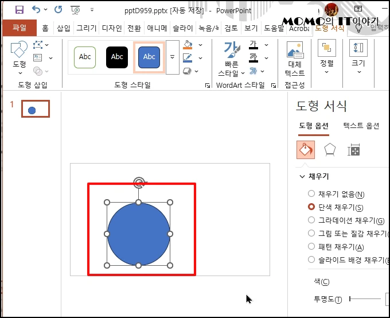This screenshot has height=318, width=390.
Task: Apply the blue filled Abc shape style
Action: 149,57
